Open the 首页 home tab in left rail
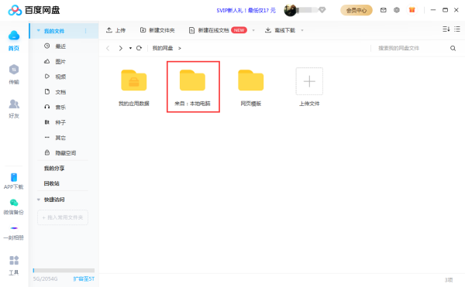Screen dimensions: 465x287 [x=14, y=40]
